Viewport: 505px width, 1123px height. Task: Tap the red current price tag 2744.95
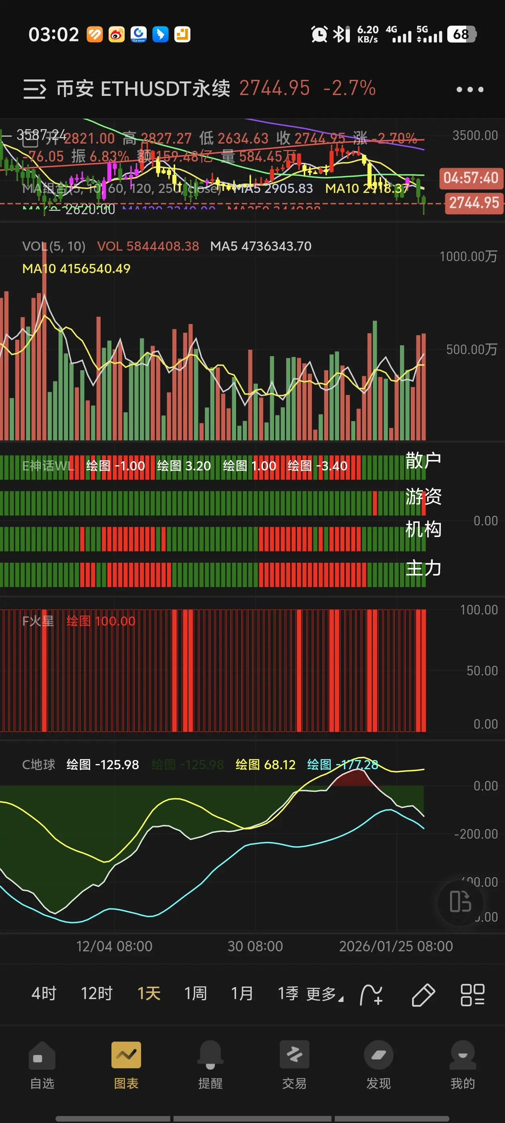(x=474, y=203)
